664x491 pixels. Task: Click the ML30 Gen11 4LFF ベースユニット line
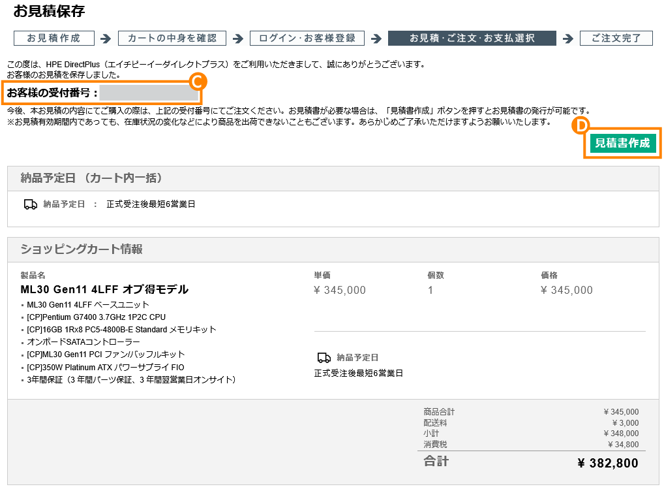tap(88, 305)
